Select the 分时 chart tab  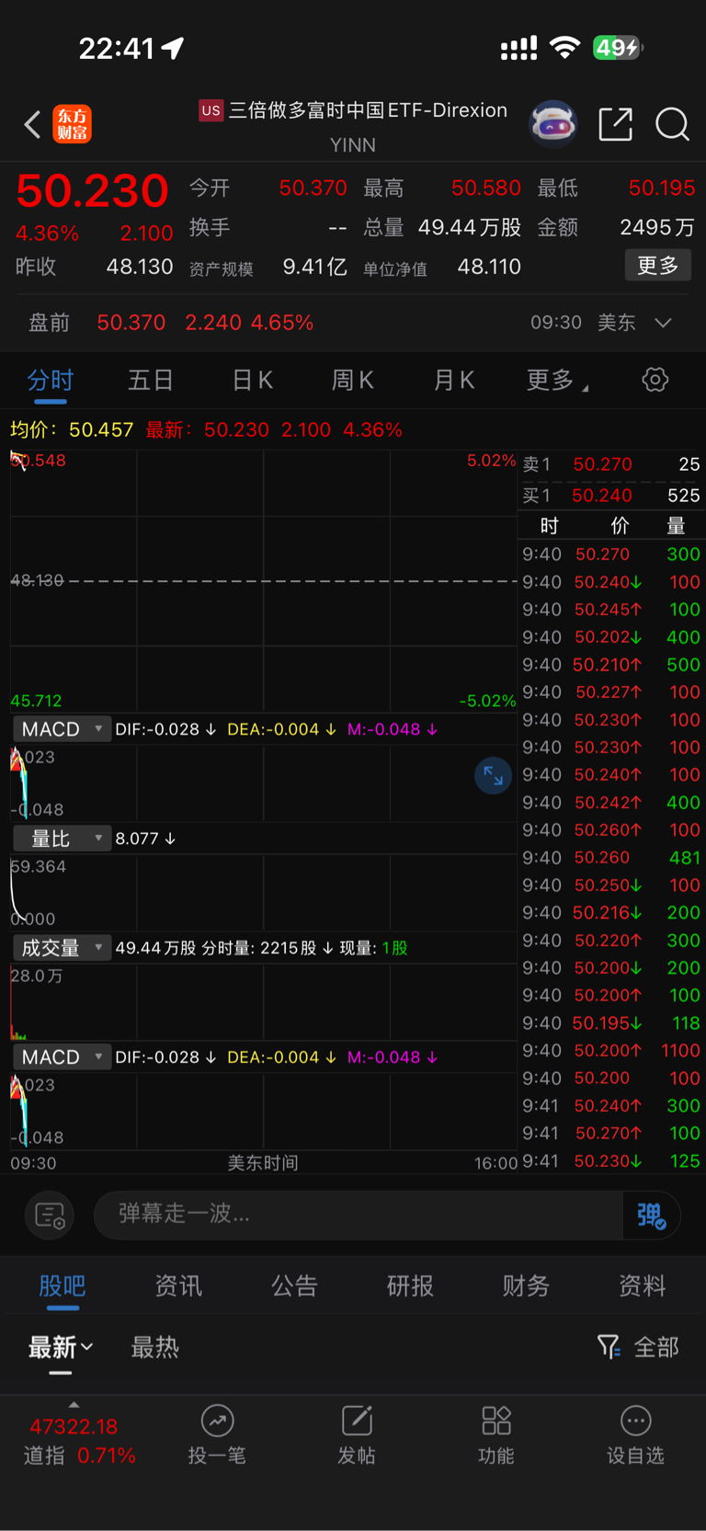tap(50, 380)
